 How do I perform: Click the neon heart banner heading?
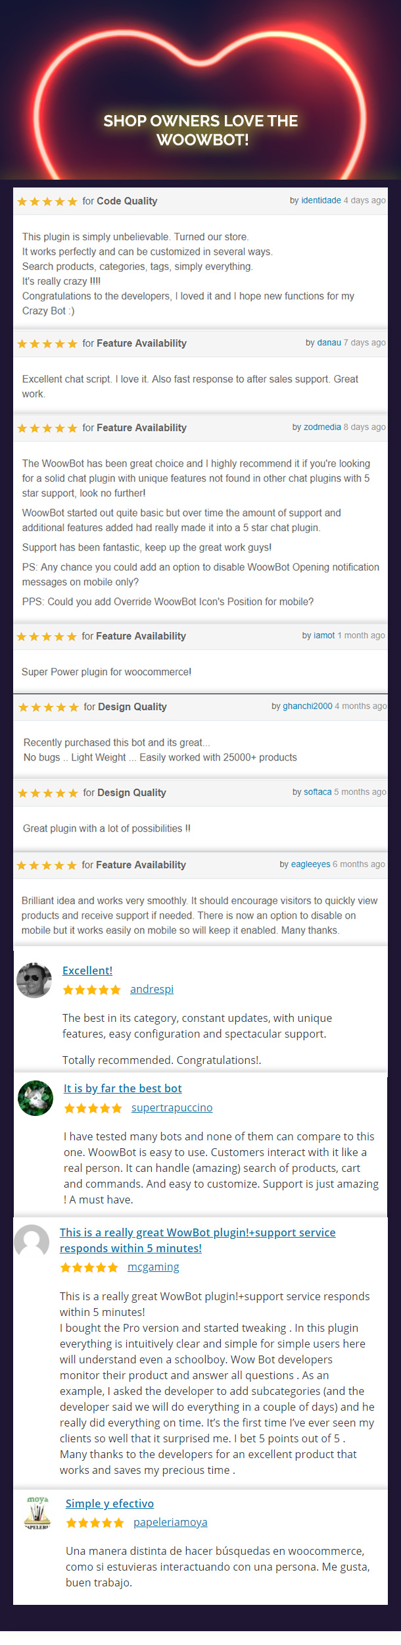tap(200, 130)
